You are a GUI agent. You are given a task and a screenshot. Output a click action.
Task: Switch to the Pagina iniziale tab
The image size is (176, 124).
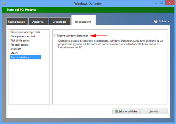17,21
